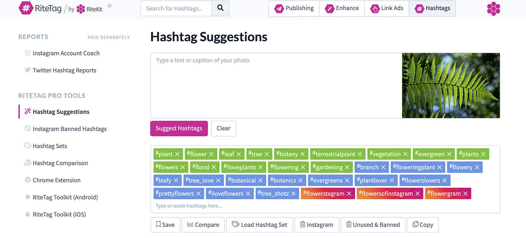Viewport: 526px width, 238px height.
Task: Open Twitter Hashtag Reports link
Action: coord(64,70)
